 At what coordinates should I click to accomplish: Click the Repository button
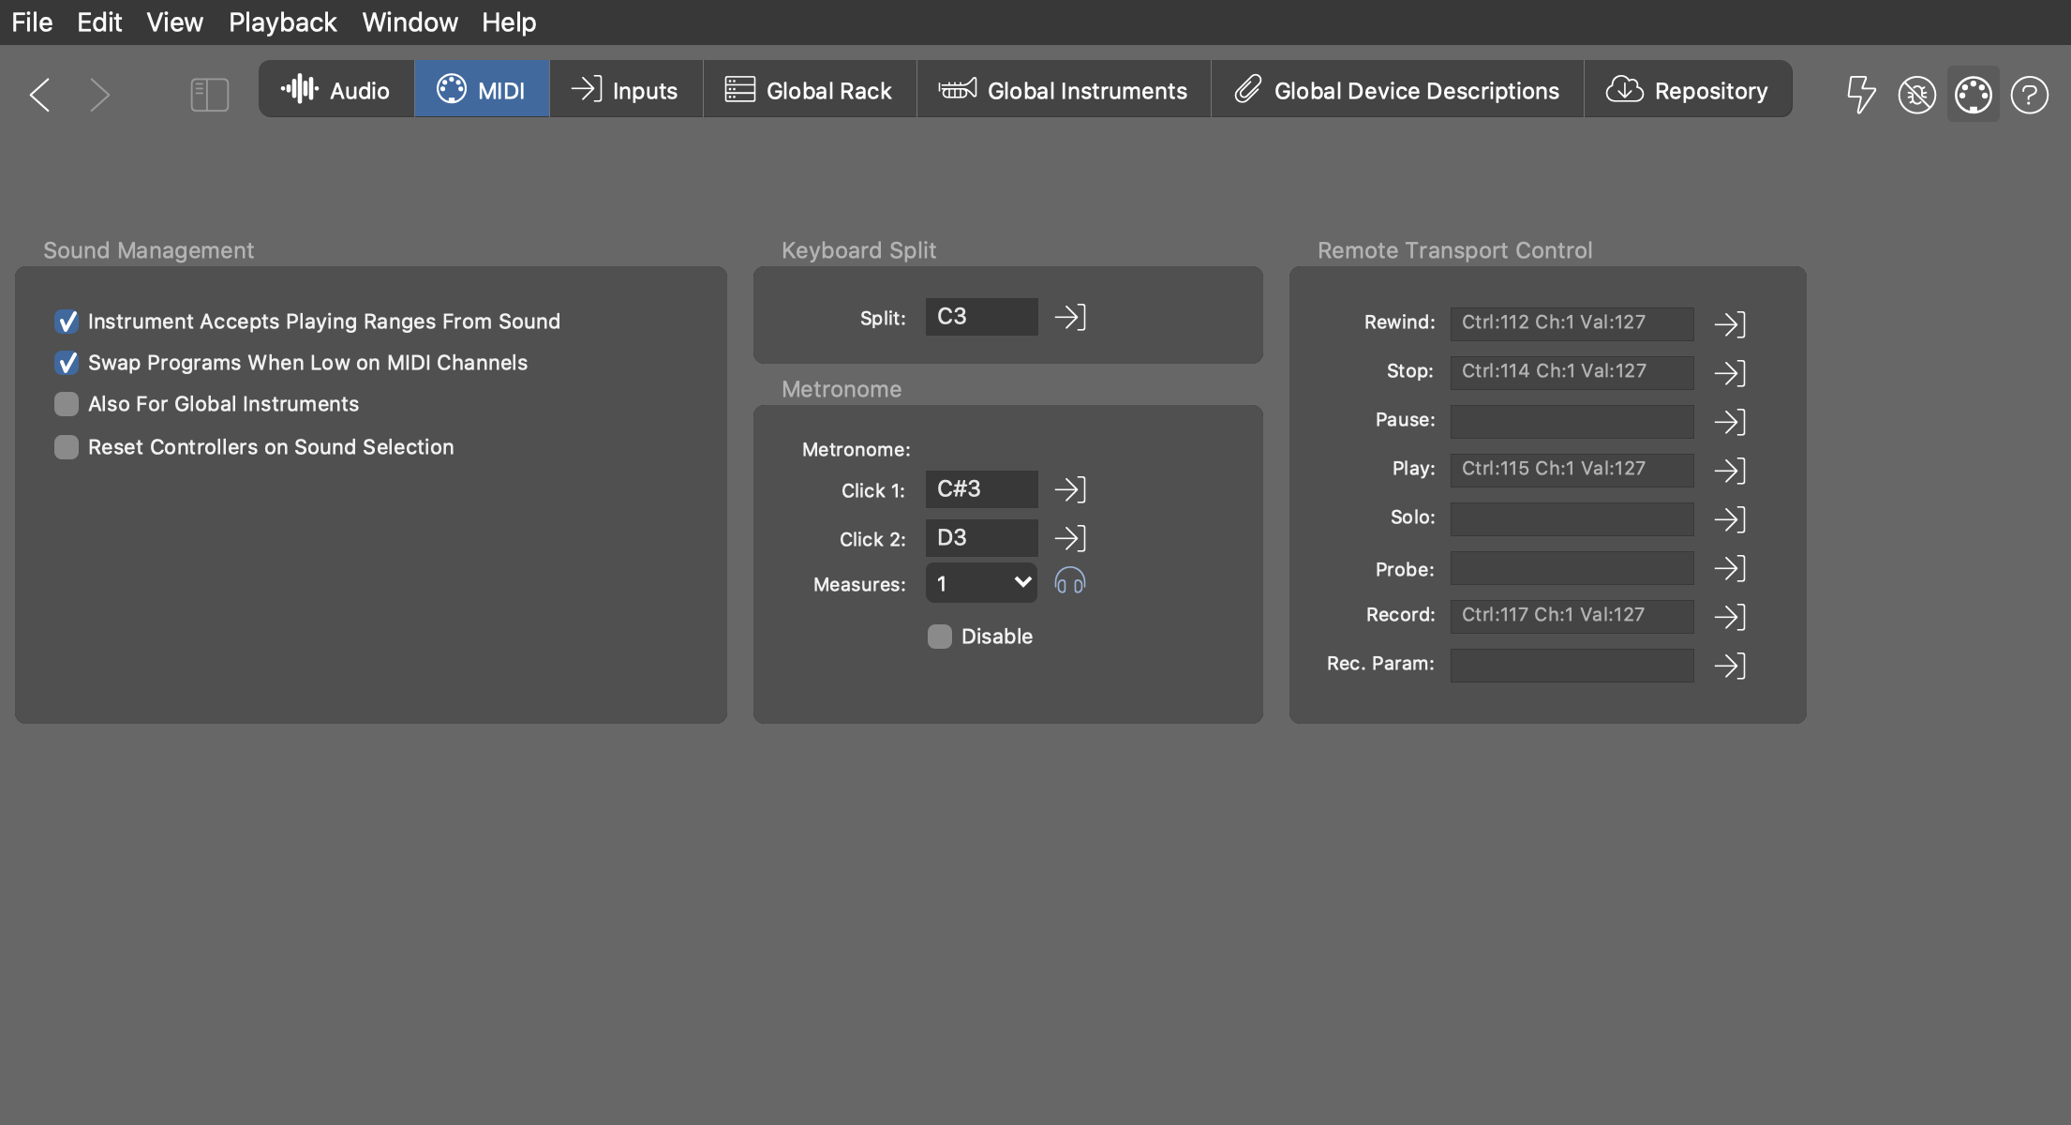[1687, 90]
